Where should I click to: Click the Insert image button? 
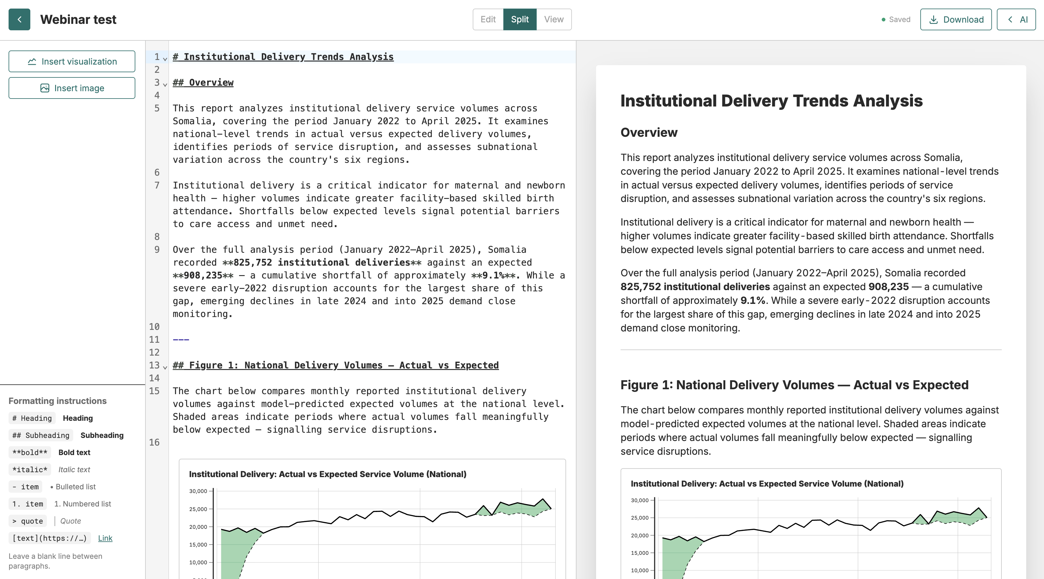(72, 88)
